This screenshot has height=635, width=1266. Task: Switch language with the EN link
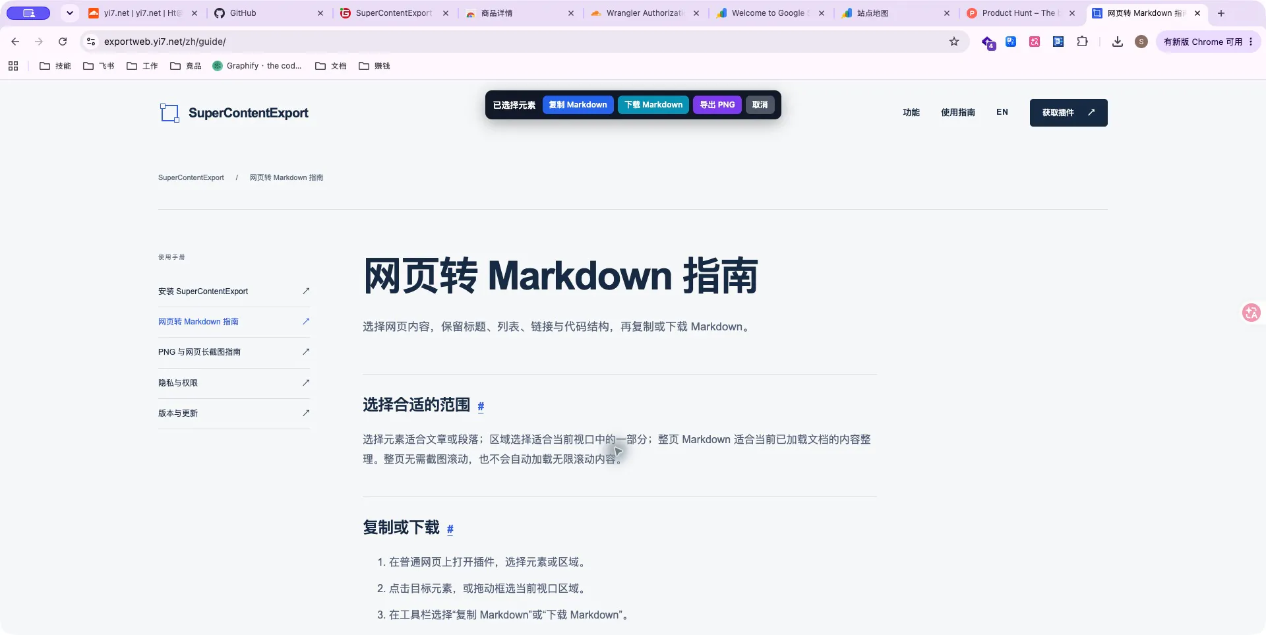(1002, 112)
